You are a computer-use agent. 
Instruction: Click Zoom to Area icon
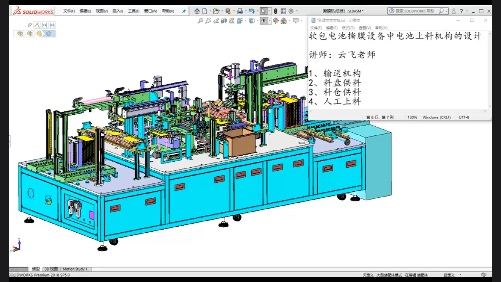[x=208, y=21]
